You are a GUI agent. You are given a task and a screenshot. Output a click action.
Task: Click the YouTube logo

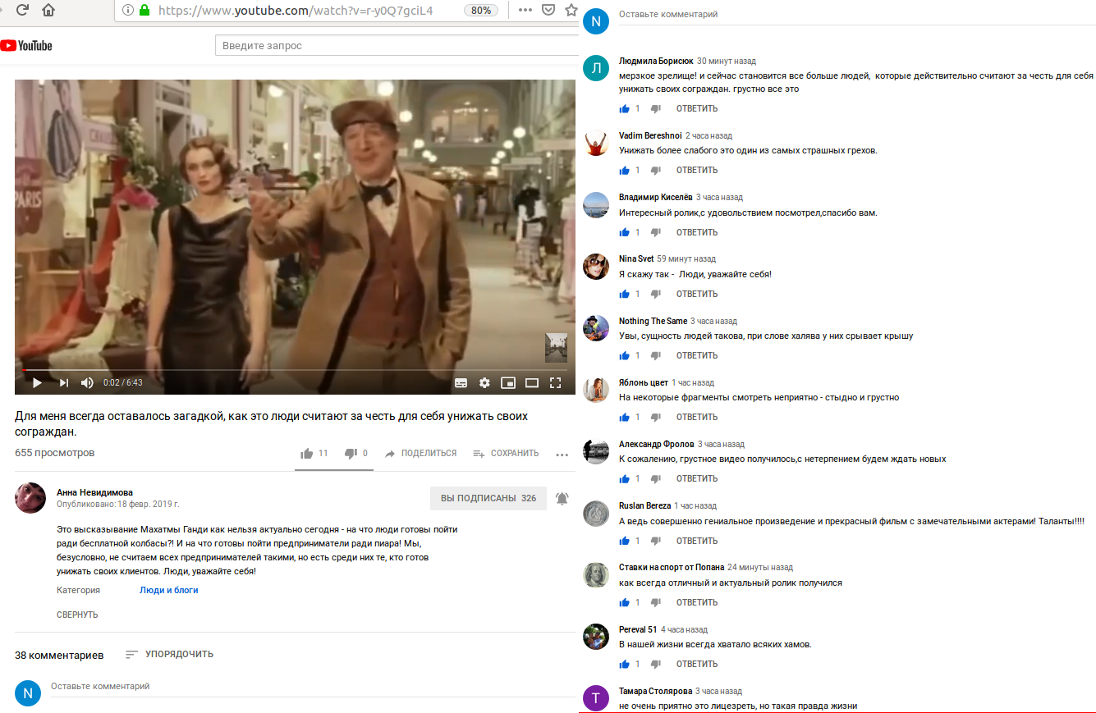28,46
